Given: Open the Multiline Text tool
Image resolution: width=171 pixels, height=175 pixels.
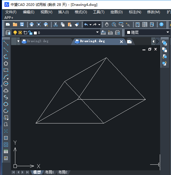Looking at the screenshot, I should point(6,158).
